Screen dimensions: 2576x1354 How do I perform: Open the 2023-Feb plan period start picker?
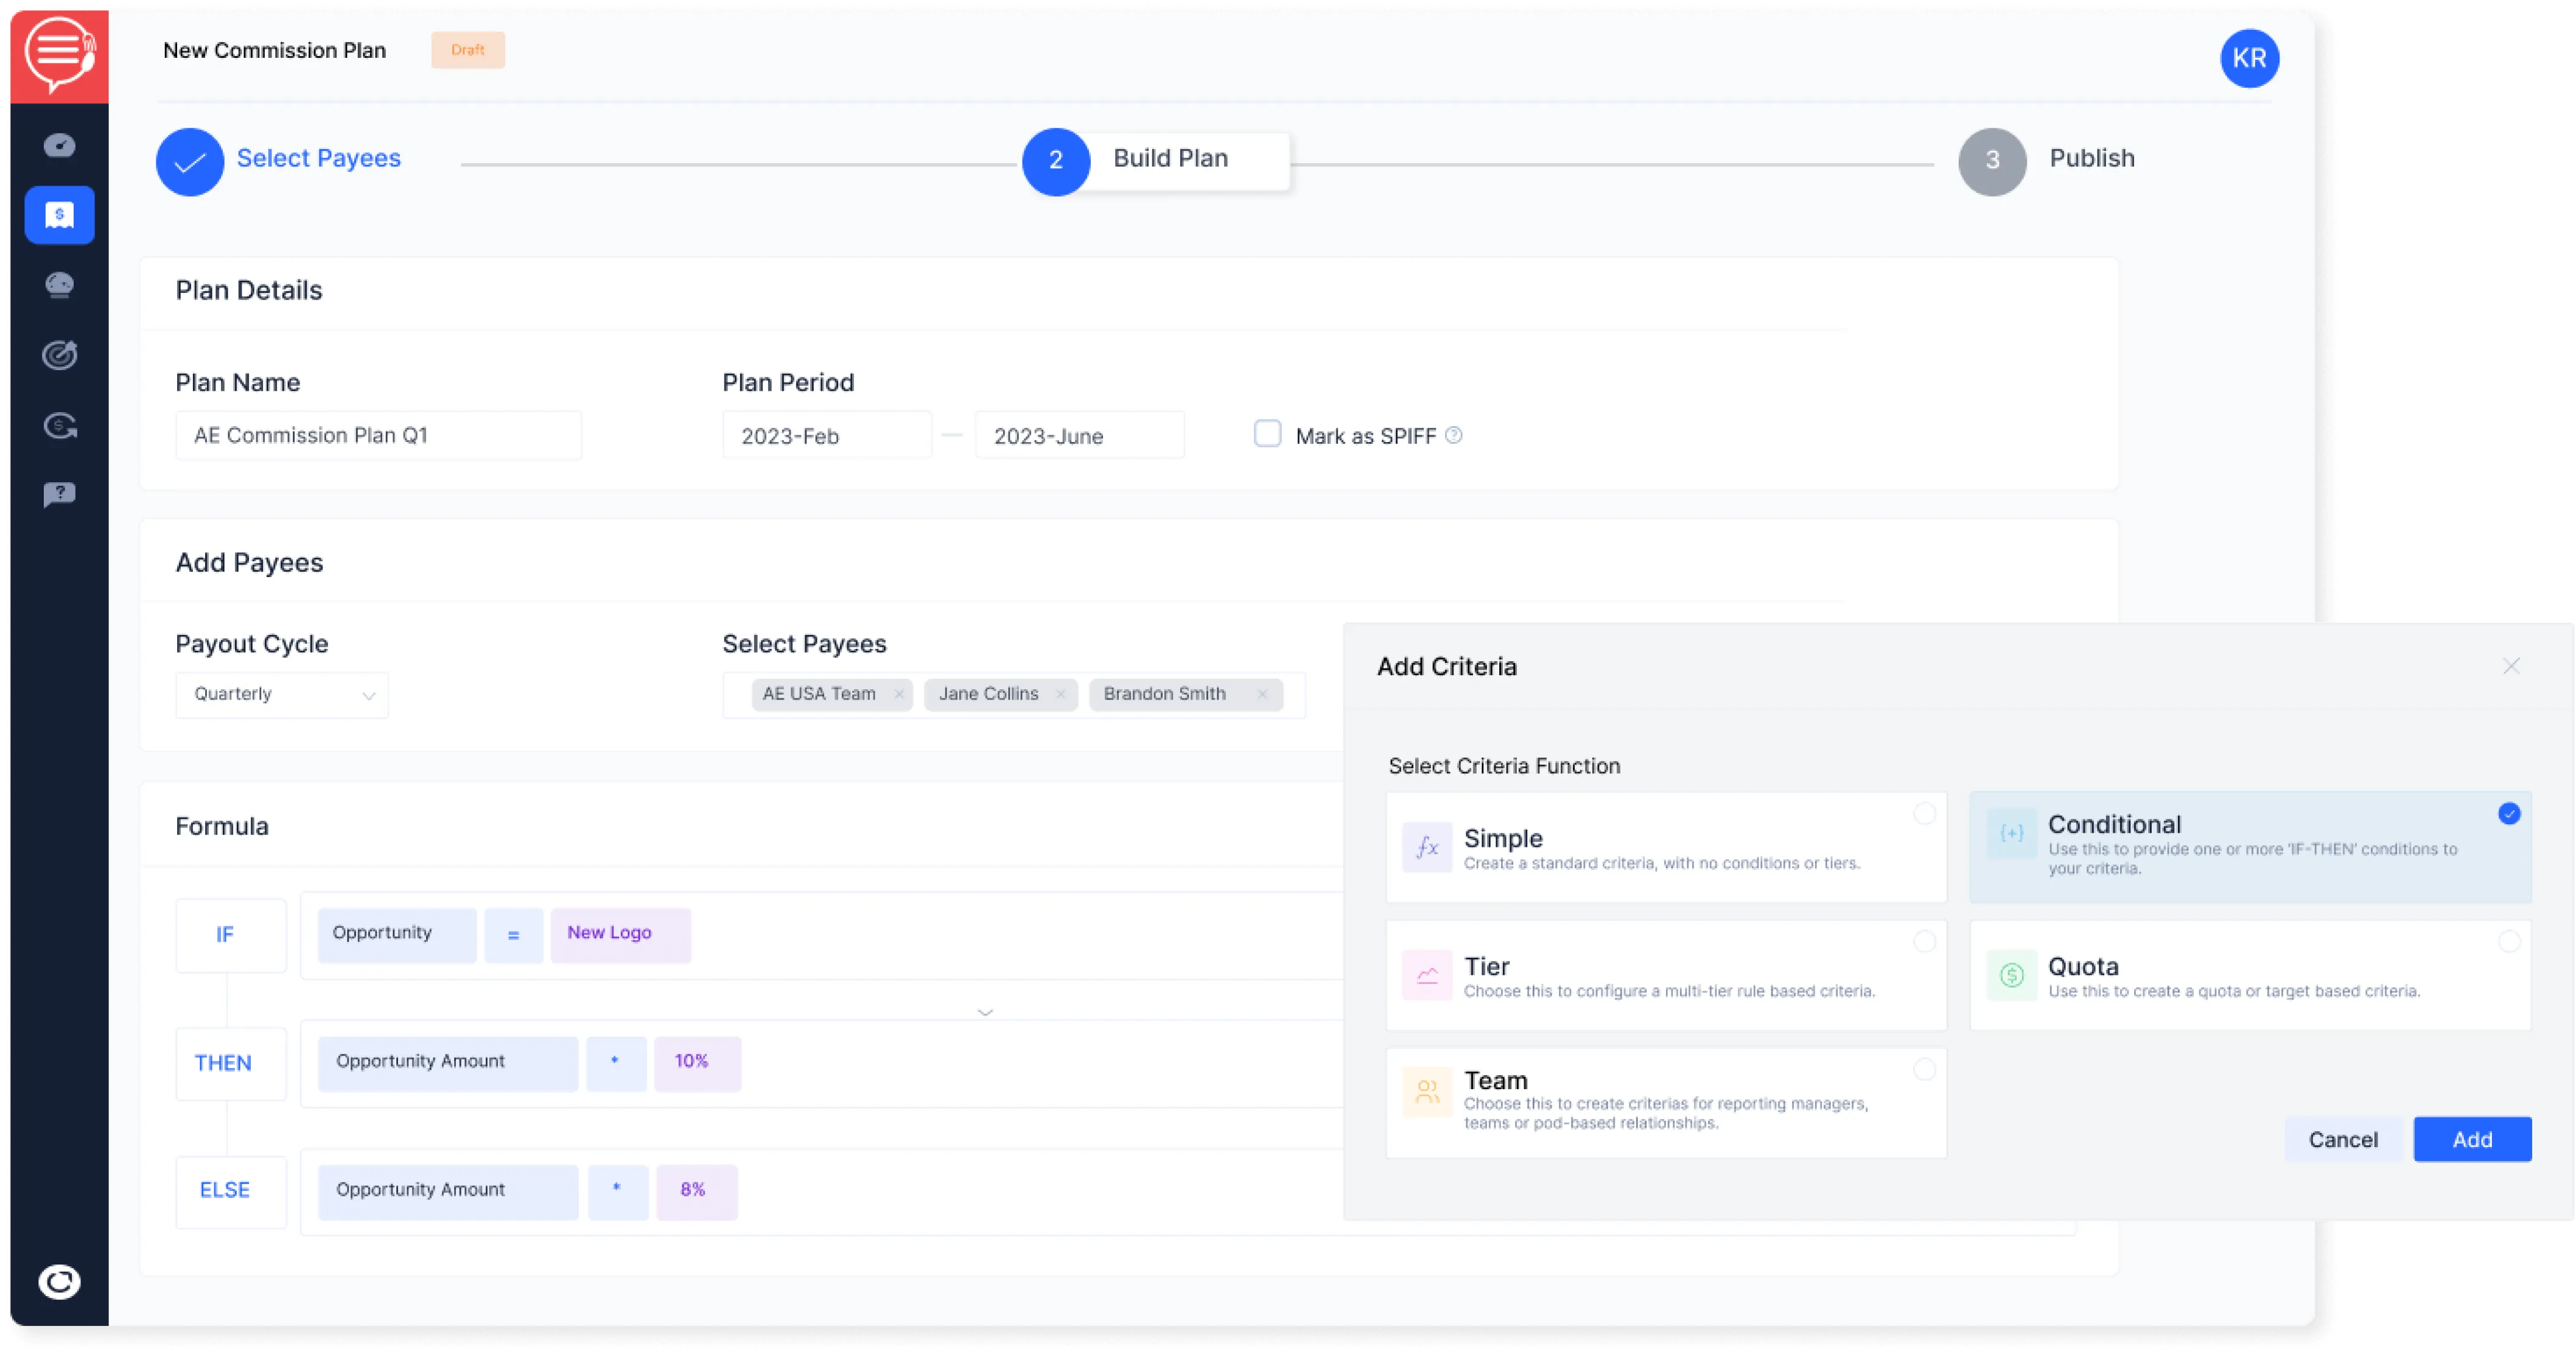tap(826, 436)
